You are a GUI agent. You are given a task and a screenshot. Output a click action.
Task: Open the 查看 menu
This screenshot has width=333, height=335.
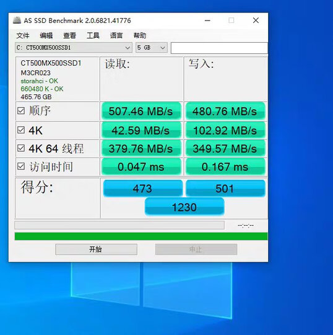[69, 35]
